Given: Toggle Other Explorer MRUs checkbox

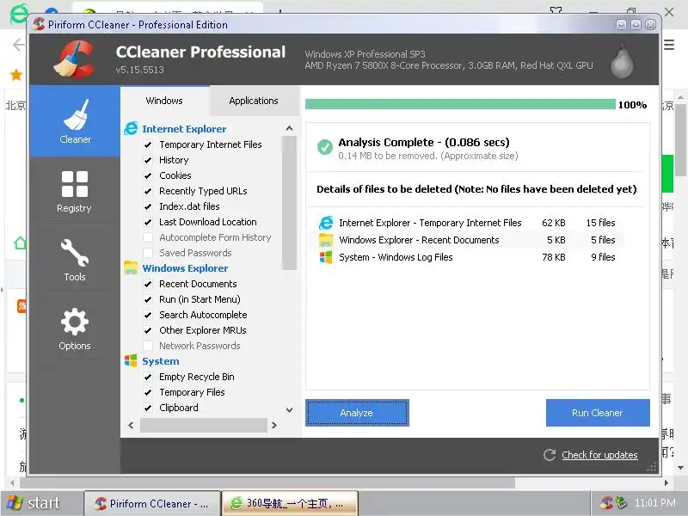Looking at the screenshot, I should [x=148, y=330].
